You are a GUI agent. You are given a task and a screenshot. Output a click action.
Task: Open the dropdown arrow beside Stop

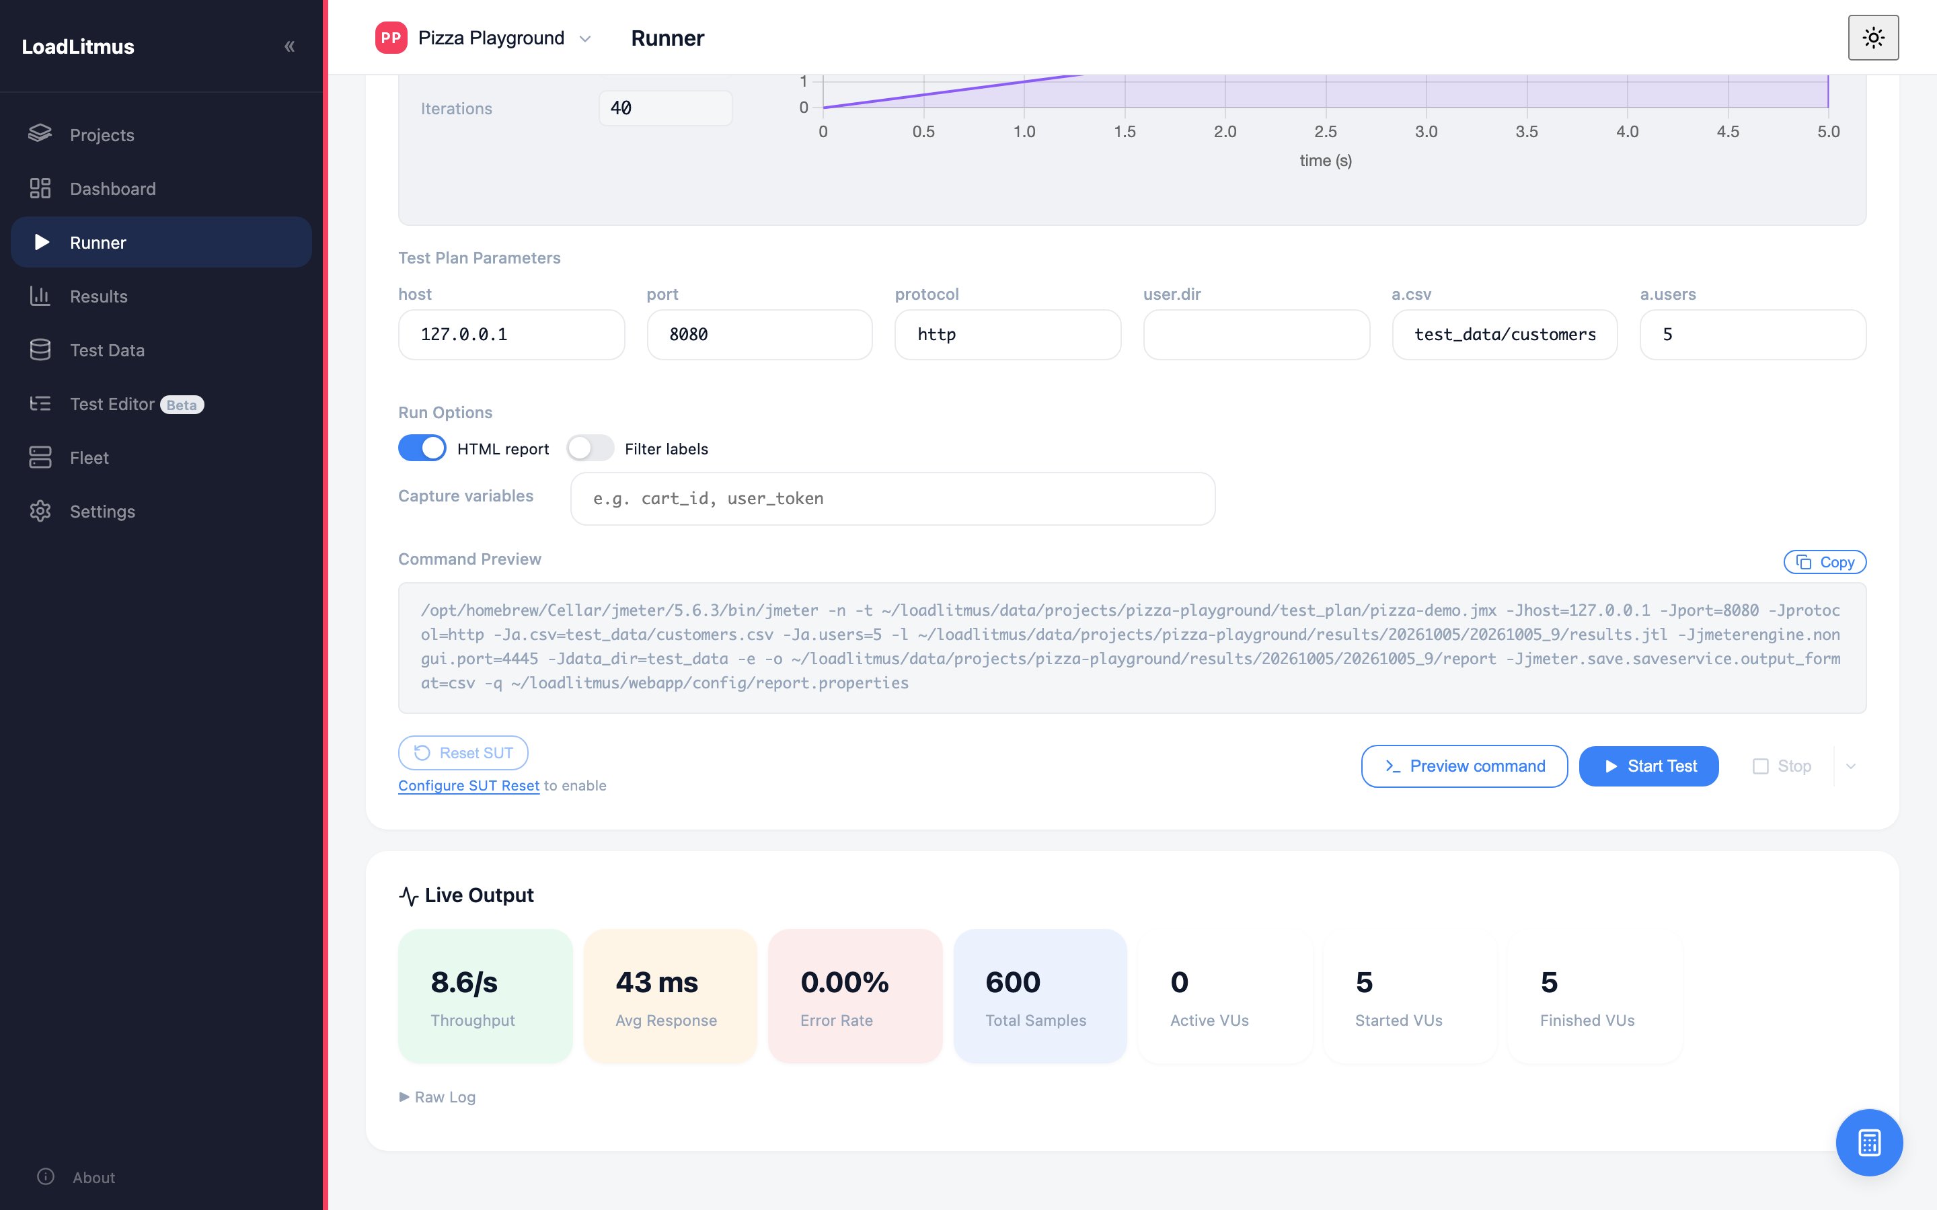(x=1850, y=766)
